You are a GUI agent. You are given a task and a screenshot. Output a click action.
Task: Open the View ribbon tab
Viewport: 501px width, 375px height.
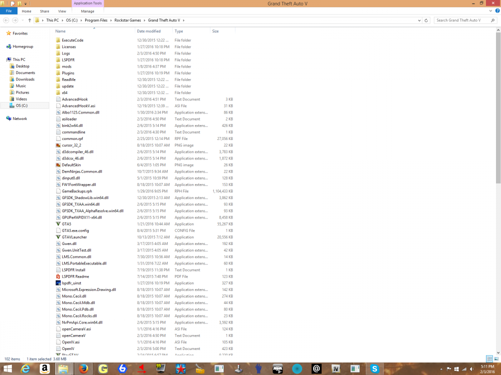62,10
